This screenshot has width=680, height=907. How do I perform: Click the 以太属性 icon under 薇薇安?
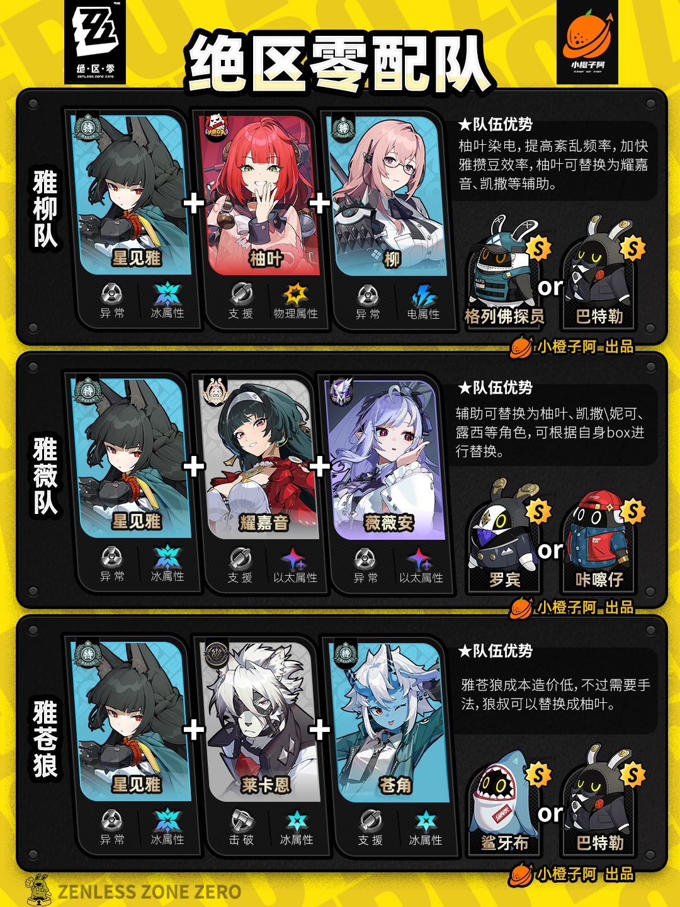coord(420,559)
